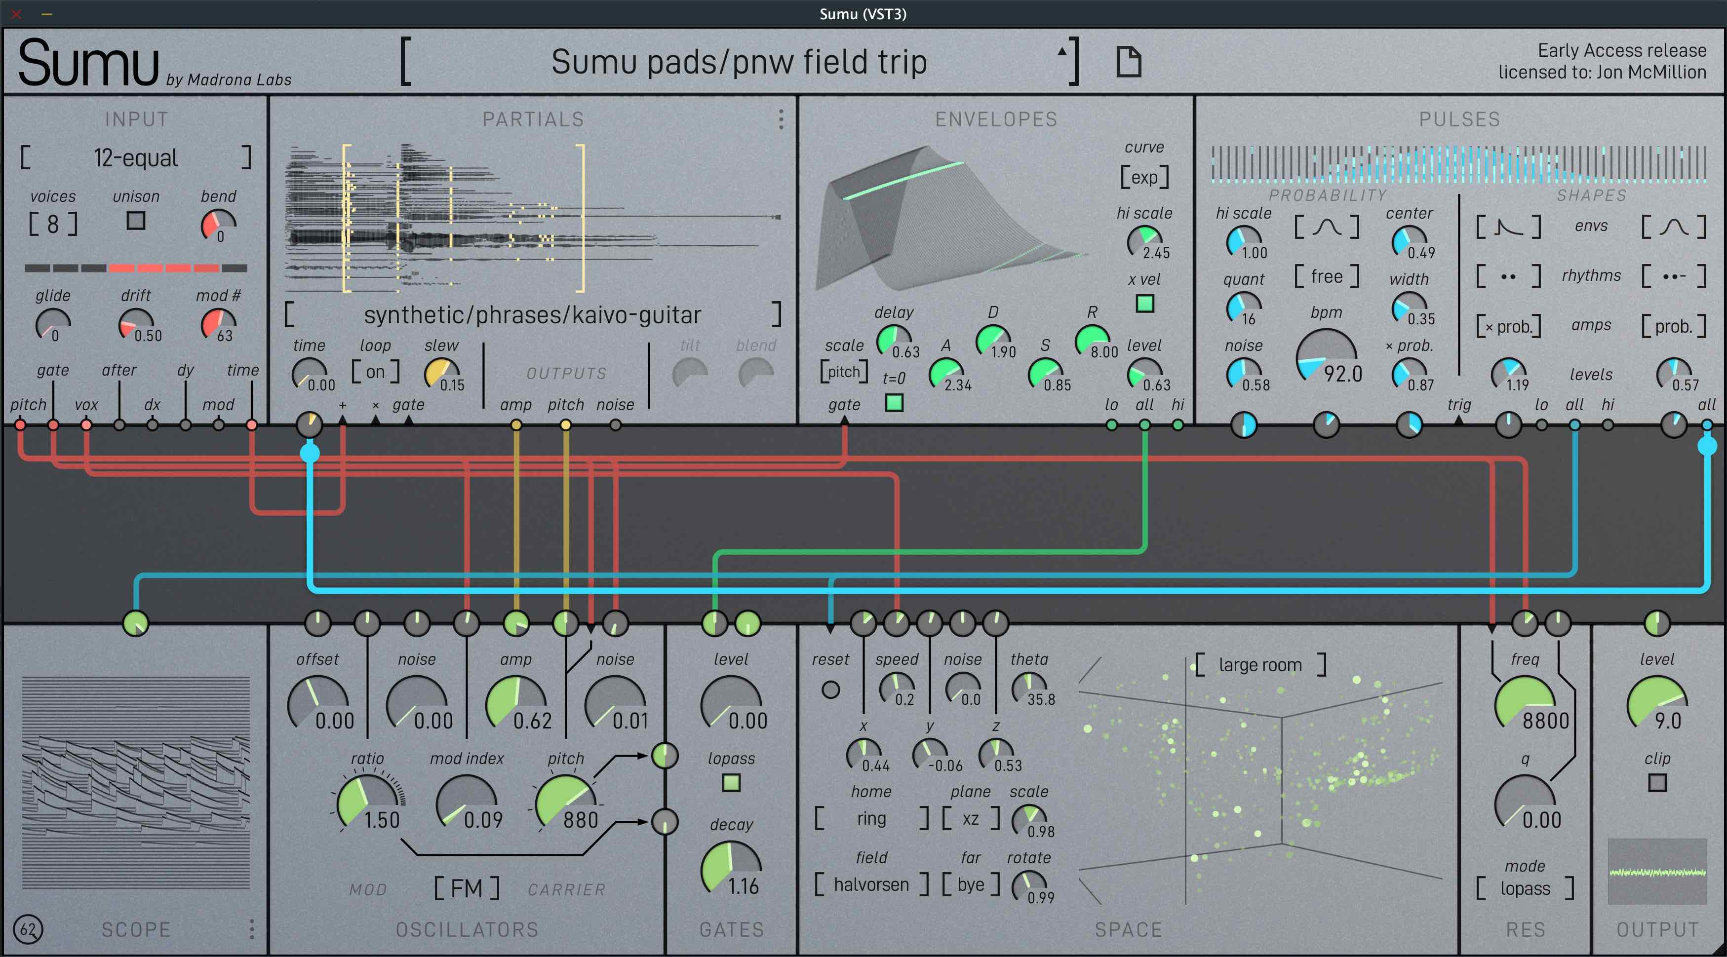The width and height of the screenshot is (1727, 957).
Task: Toggle the clip checkbox in Output
Action: click(1656, 782)
